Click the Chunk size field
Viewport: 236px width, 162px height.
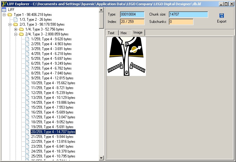188,15
